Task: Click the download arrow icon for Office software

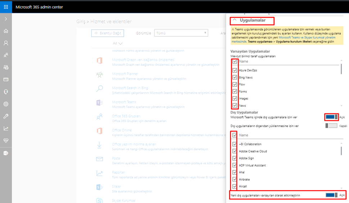Action: point(100,145)
